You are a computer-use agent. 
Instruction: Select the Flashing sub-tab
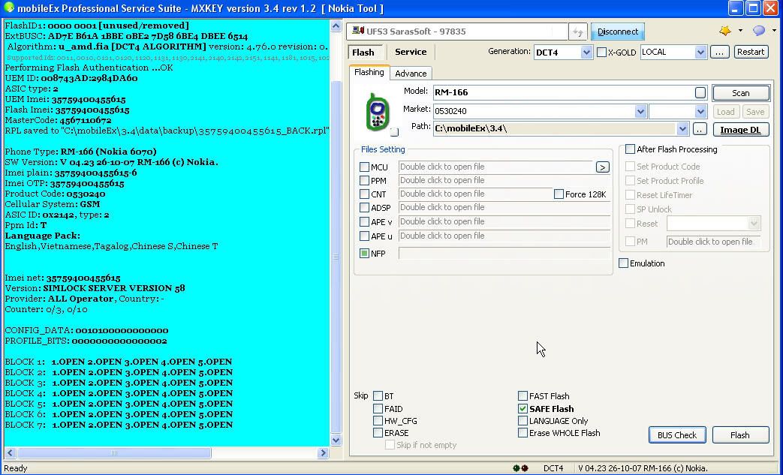pos(369,72)
